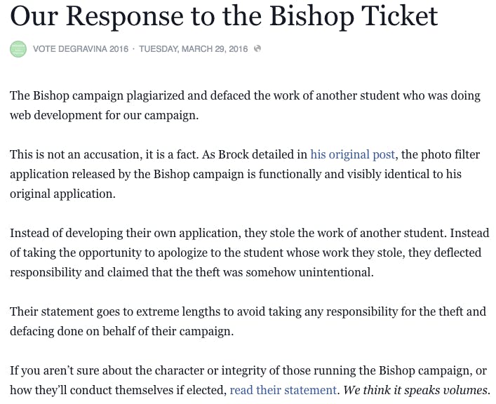Click the "Our Response to the Bishop Ticket" headline

pos(224,16)
